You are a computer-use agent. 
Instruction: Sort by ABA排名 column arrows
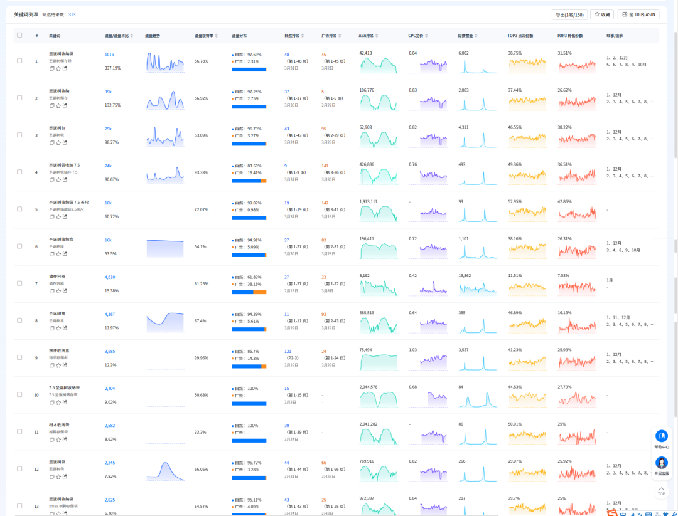pos(377,36)
